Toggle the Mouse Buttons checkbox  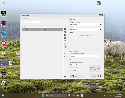point(71,65)
